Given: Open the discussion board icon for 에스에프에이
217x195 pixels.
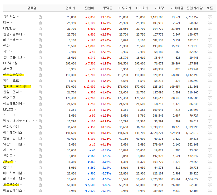Looking at the screenshot, I should (210, 104).
